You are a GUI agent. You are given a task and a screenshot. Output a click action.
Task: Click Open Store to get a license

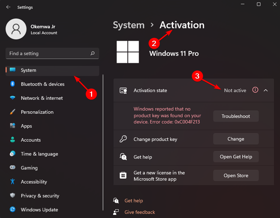pyautogui.click(x=236, y=175)
